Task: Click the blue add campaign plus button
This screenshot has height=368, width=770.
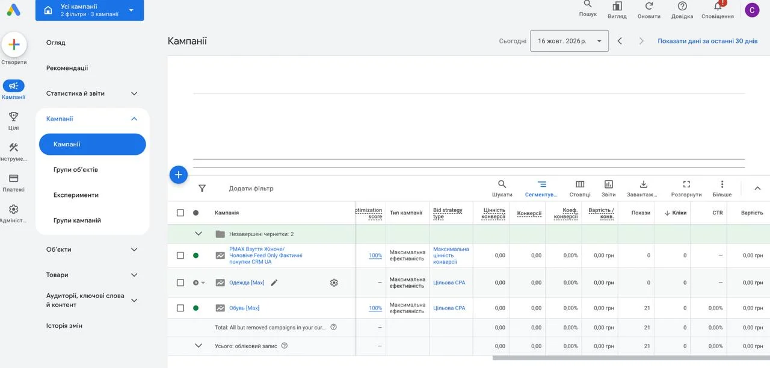Action: 179,175
